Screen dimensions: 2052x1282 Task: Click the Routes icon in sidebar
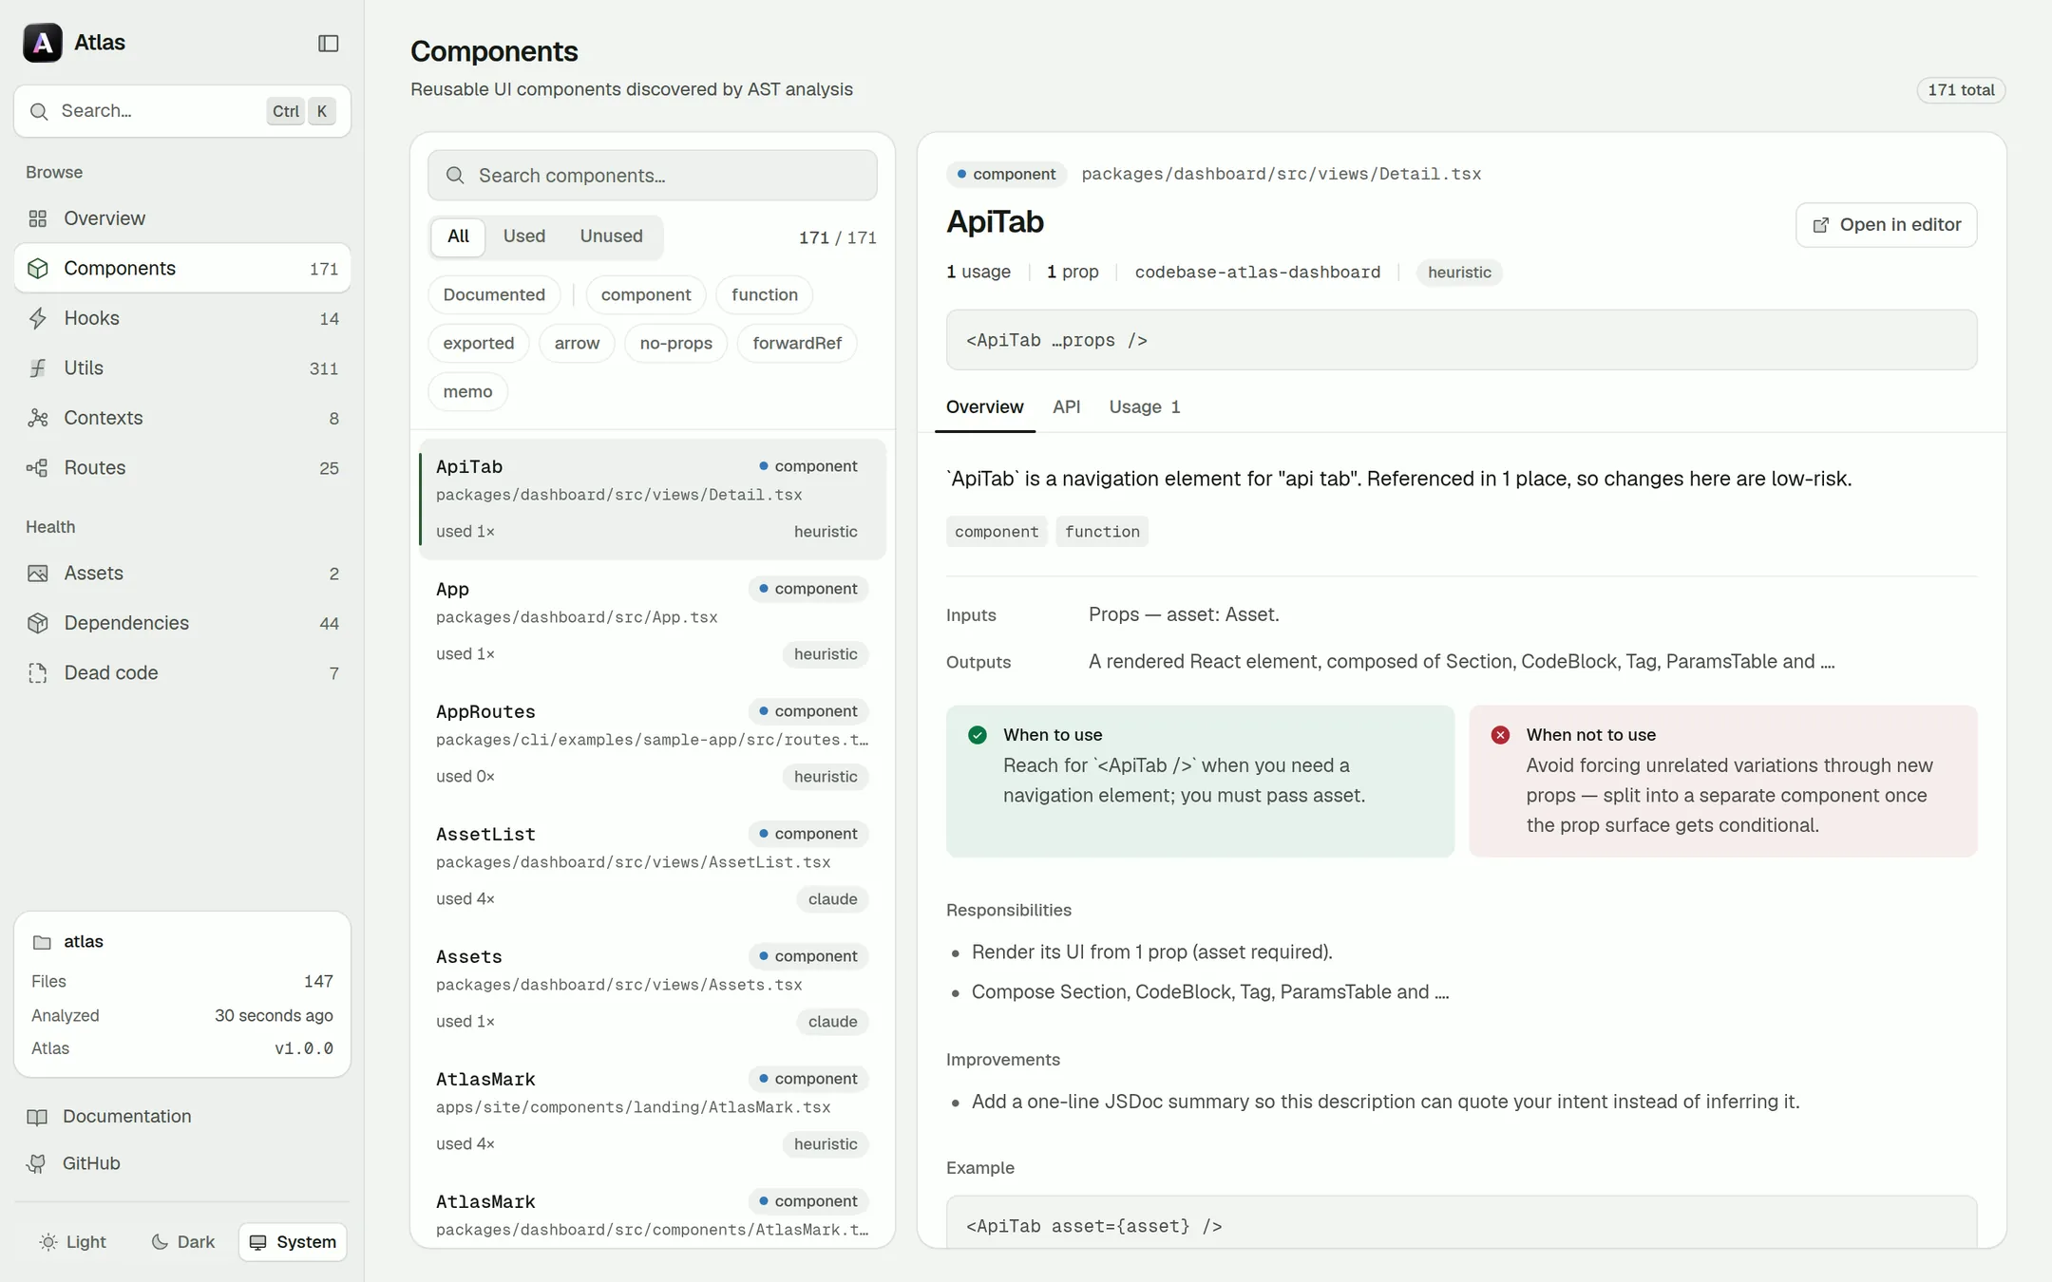click(x=38, y=467)
